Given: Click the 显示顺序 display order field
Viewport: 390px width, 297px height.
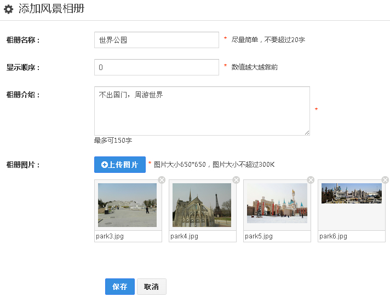Looking at the screenshot, I should point(157,67).
